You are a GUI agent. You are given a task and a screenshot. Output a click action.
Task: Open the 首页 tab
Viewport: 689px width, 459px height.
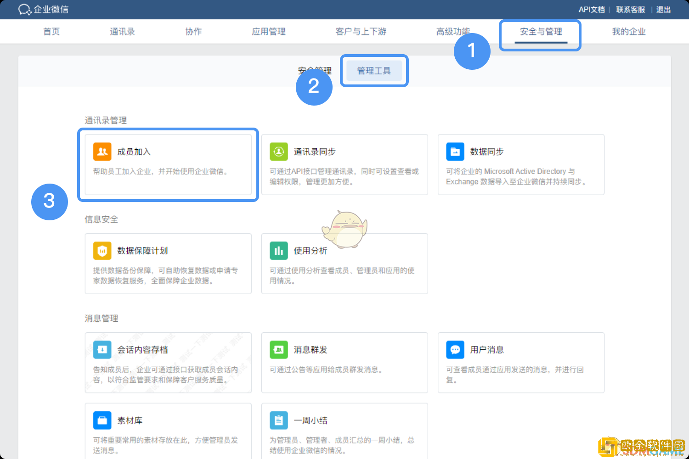coord(51,32)
